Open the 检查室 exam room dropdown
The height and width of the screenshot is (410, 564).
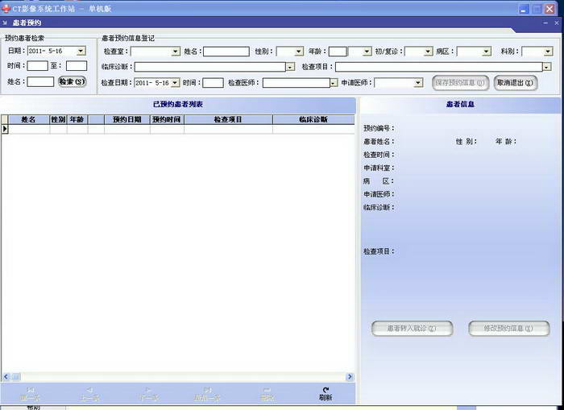(x=176, y=52)
